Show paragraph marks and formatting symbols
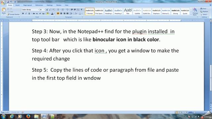The height and width of the screenshot is (119, 212). (81, 10)
